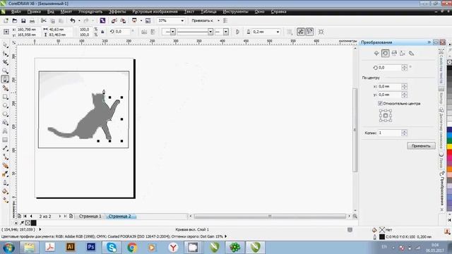Click the Копии count field
Screen dimensions: 452x254
point(390,133)
